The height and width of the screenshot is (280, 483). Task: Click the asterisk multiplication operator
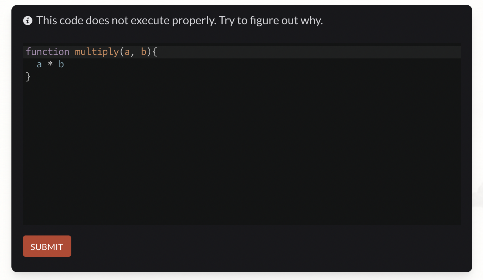pyautogui.click(x=50, y=64)
